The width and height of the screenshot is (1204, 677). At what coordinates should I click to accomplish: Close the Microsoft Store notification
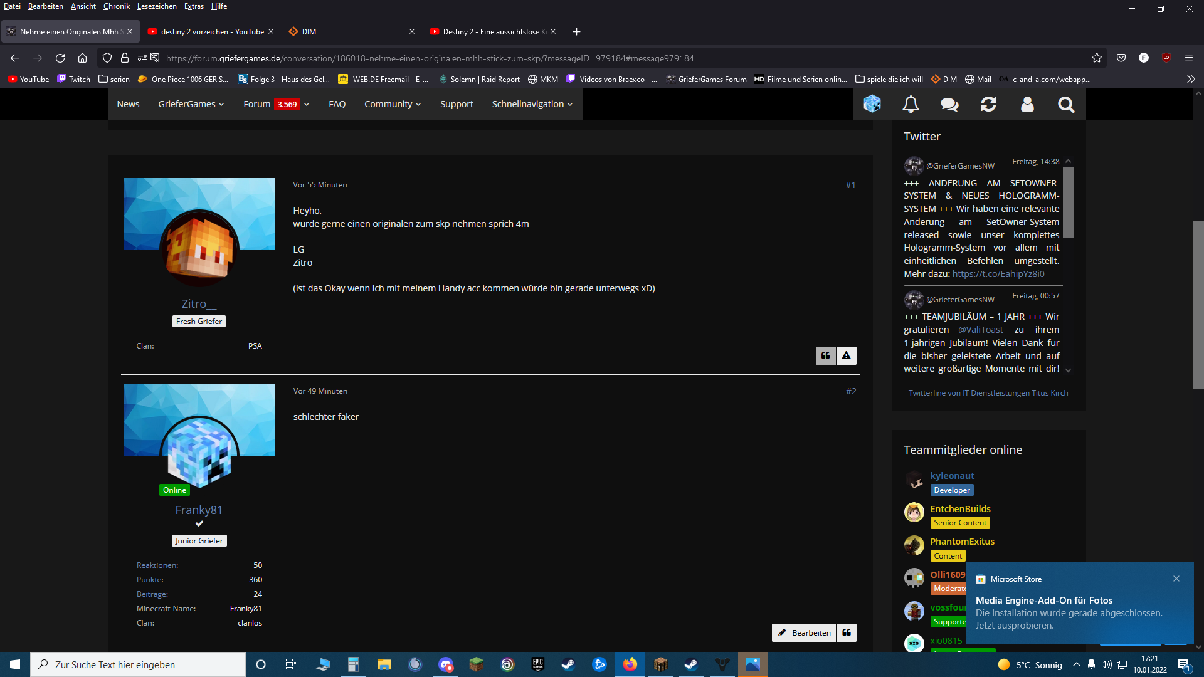[1176, 579]
